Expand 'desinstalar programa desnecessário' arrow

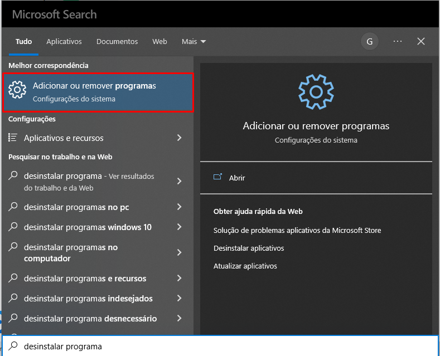[180, 319]
